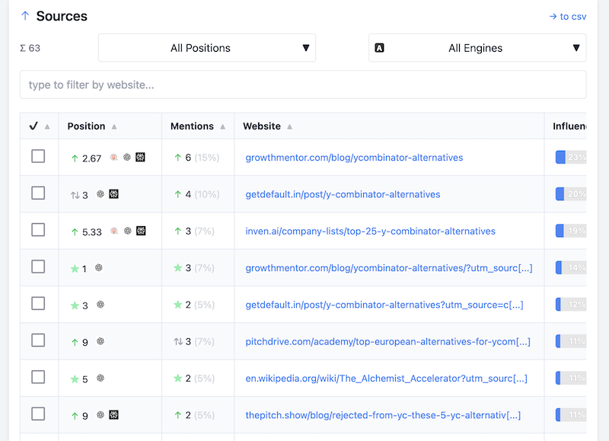Click the ChatGPT engine icon beside position 2.67
Screen dimensions: 609x441
(127, 158)
